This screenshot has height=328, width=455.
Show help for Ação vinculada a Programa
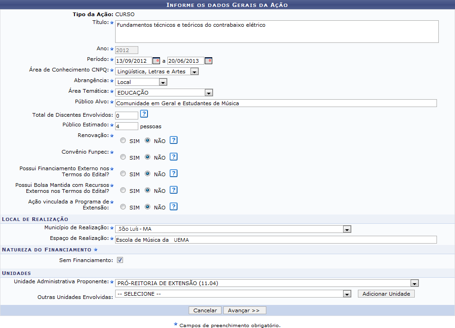(x=173, y=207)
